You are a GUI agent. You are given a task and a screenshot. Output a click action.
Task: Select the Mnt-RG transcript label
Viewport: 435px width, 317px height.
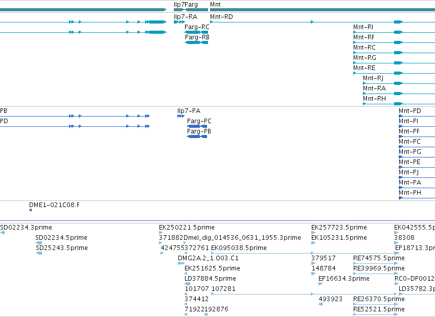coord(364,58)
